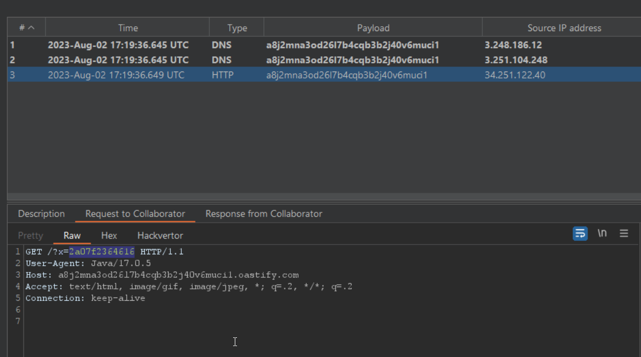Open the Hackvertor tab

point(160,236)
